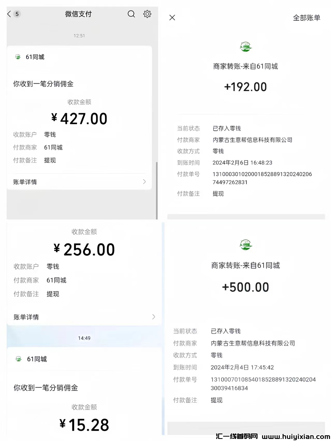This screenshot has height=441, width=331.
Task: Tap the +500.00 transfer amount
Action: (x=245, y=287)
